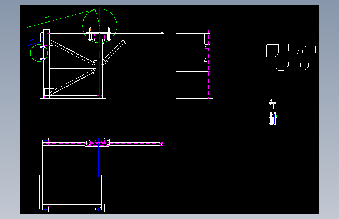
Task: Select the central bolted mounting plate in the plan view
Action: (97, 143)
